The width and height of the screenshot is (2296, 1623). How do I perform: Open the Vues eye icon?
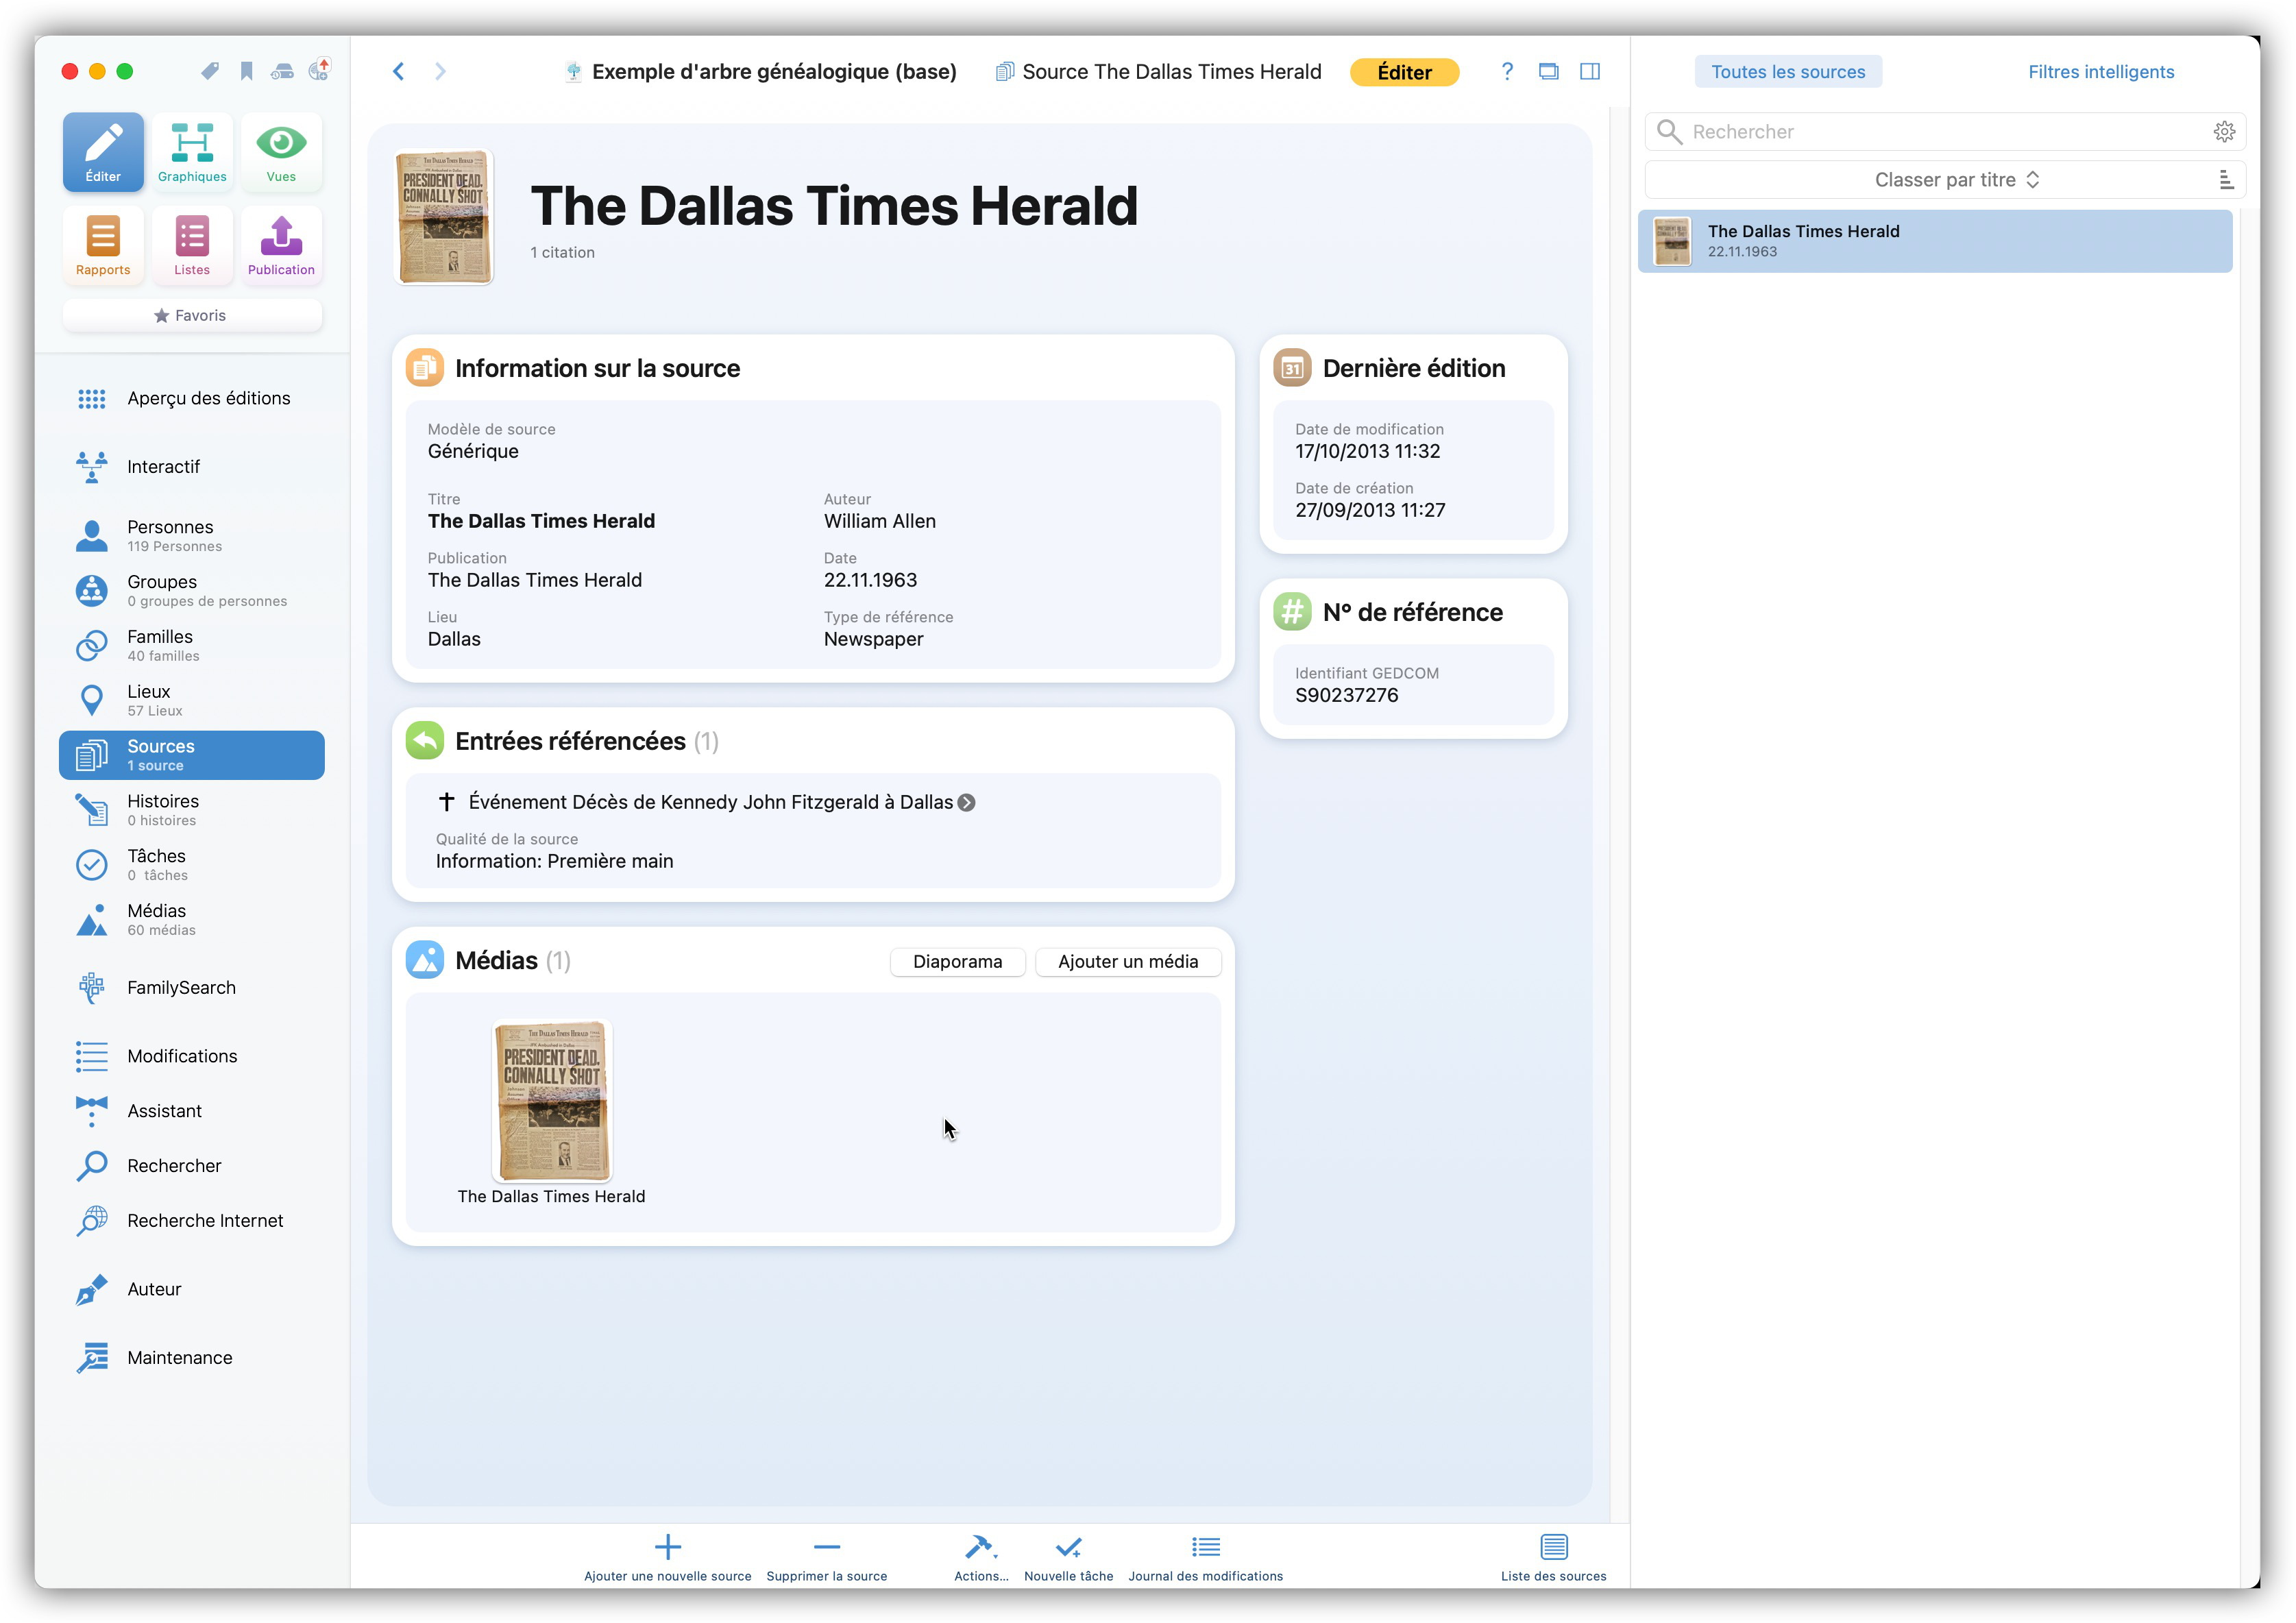pos(281,152)
